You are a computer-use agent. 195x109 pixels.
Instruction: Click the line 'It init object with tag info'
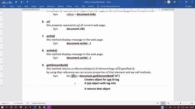pos(100,83)
